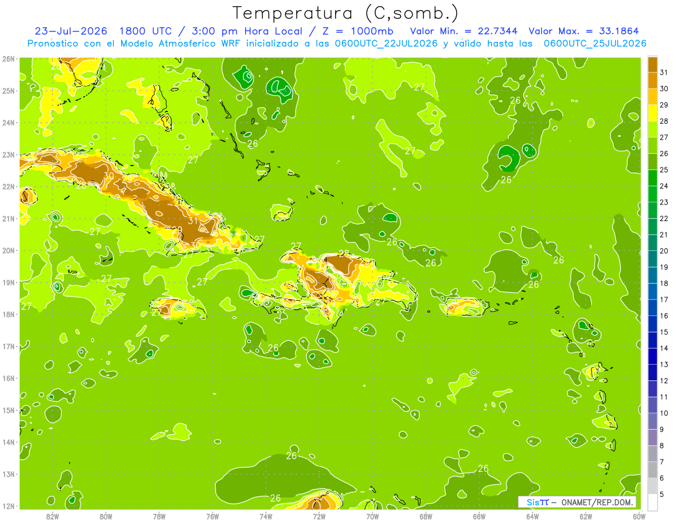Click the '66W' longitude axis label
The width and height of the screenshot is (679, 524).
479,516
